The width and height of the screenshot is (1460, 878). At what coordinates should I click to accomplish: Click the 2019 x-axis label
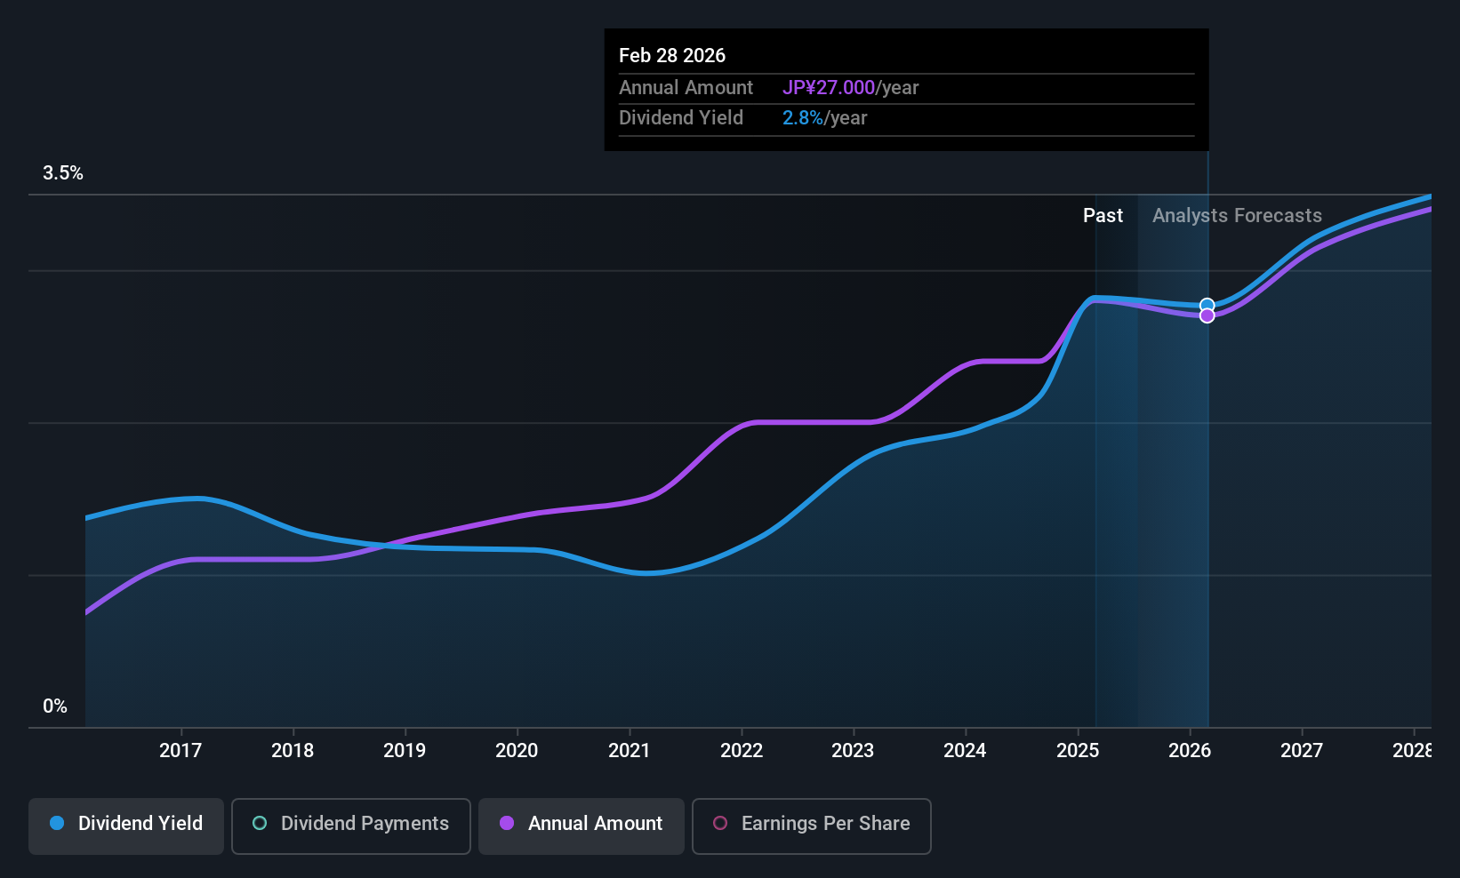[405, 751]
